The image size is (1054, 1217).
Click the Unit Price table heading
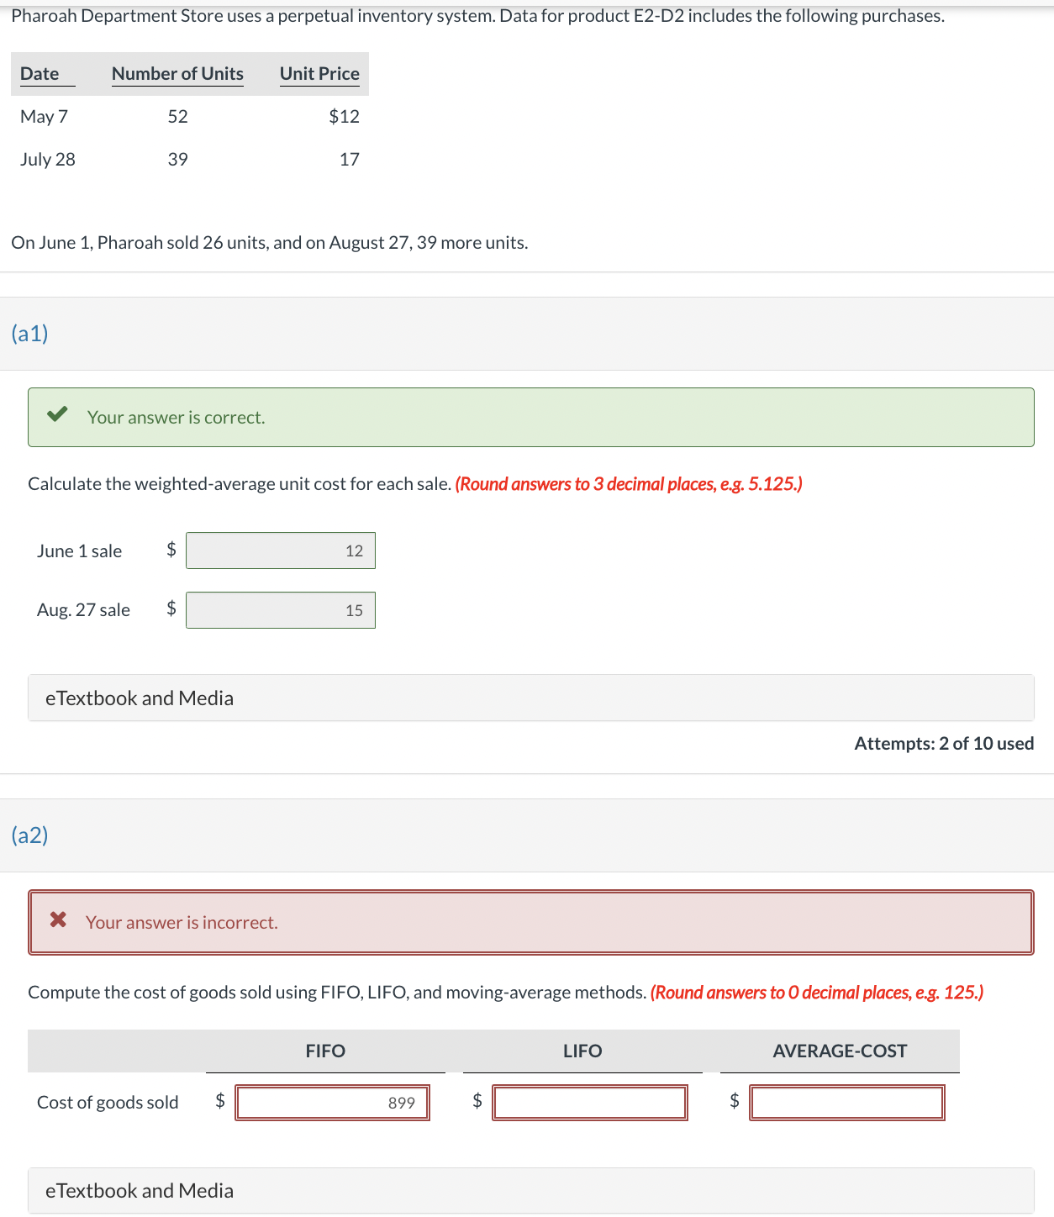[319, 73]
